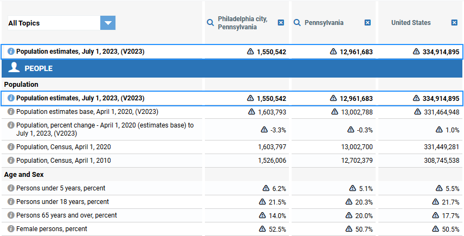Click warning triangle beside United States 1.0%
This screenshot has width=464, height=236.
[440, 130]
